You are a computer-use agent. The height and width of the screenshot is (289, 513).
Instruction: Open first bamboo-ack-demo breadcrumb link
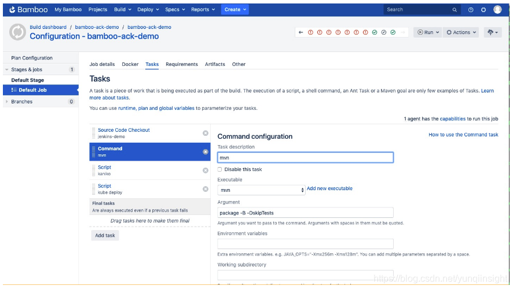tap(97, 27)
